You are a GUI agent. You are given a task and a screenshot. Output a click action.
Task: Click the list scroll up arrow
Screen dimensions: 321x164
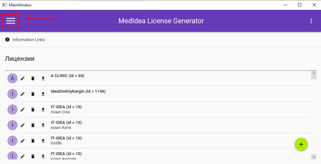314,74
